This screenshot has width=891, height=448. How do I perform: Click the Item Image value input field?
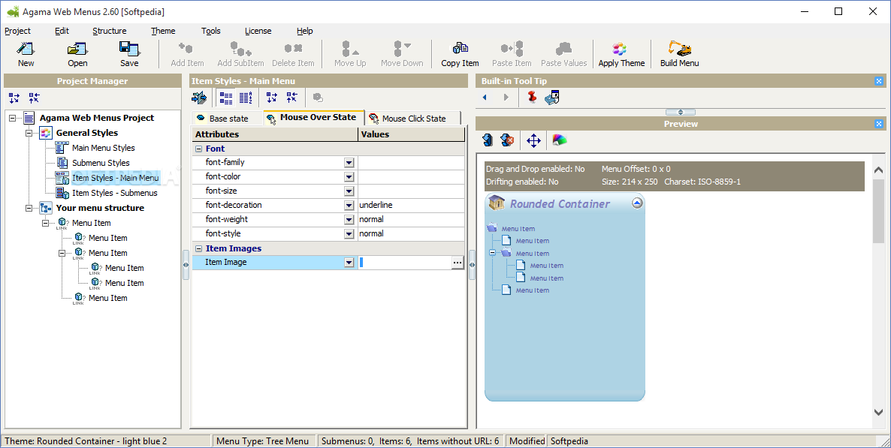(405, 263)
